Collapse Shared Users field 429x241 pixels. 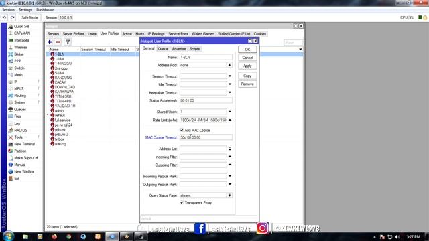tap(230, 112)
